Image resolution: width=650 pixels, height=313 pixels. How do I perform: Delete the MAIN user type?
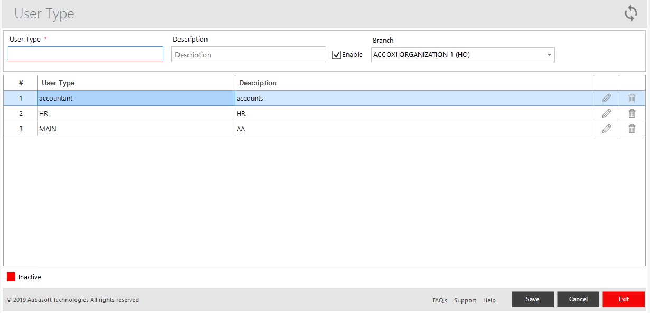[632, 129]
